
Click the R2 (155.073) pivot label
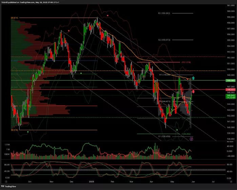tap(164, 40)
